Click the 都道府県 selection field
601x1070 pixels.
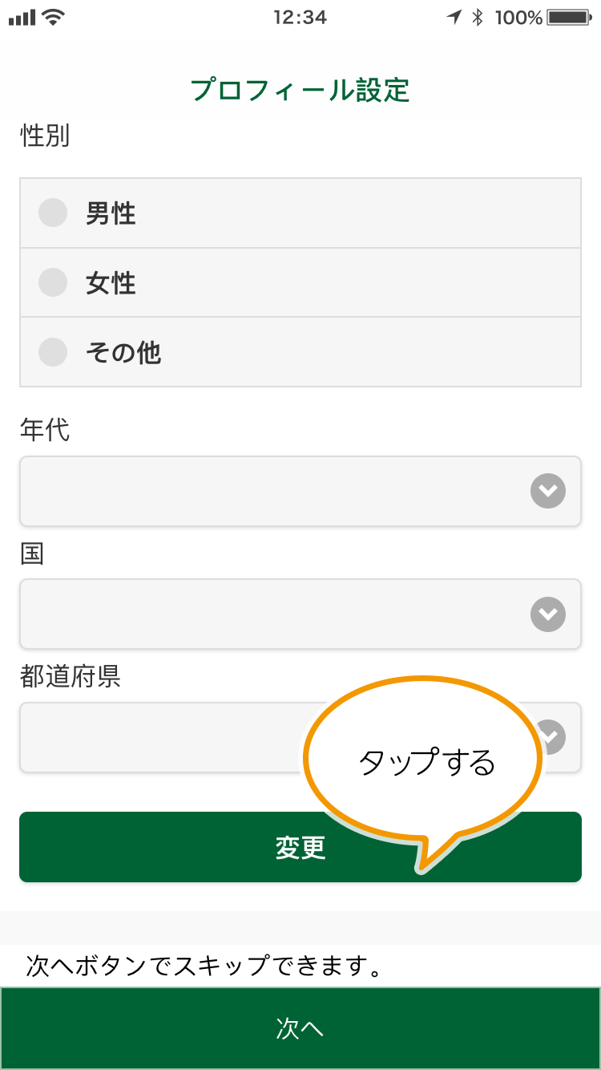(x=300, y=737)
